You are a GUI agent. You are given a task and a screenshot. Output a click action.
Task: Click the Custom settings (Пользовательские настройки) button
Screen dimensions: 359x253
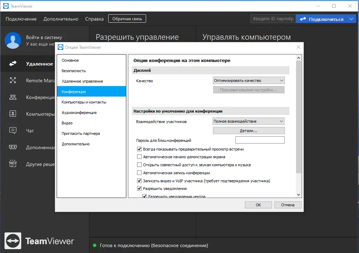[249, 90]
